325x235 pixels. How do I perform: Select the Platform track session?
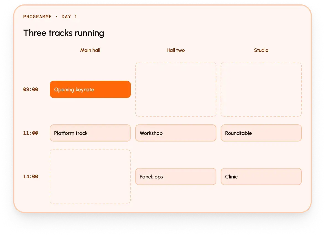click(90, 133)
